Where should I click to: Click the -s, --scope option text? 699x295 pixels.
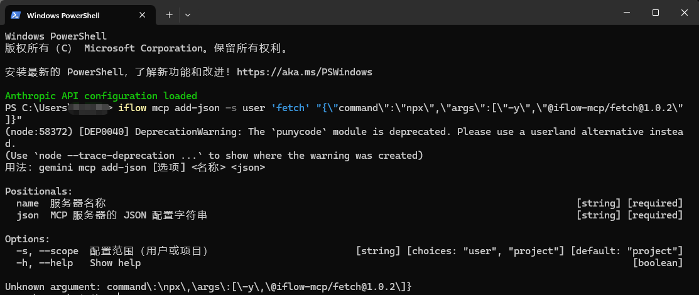click(48, 251)
